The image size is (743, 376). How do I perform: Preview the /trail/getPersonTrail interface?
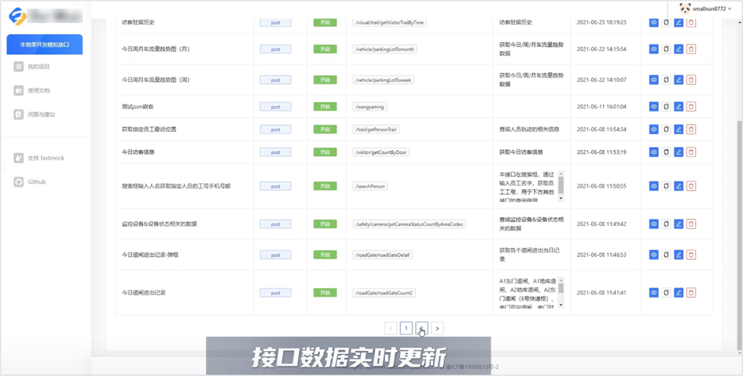click(654, 129)
